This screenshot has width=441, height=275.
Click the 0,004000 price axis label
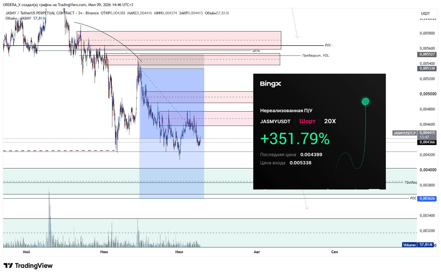click(428, 170)
